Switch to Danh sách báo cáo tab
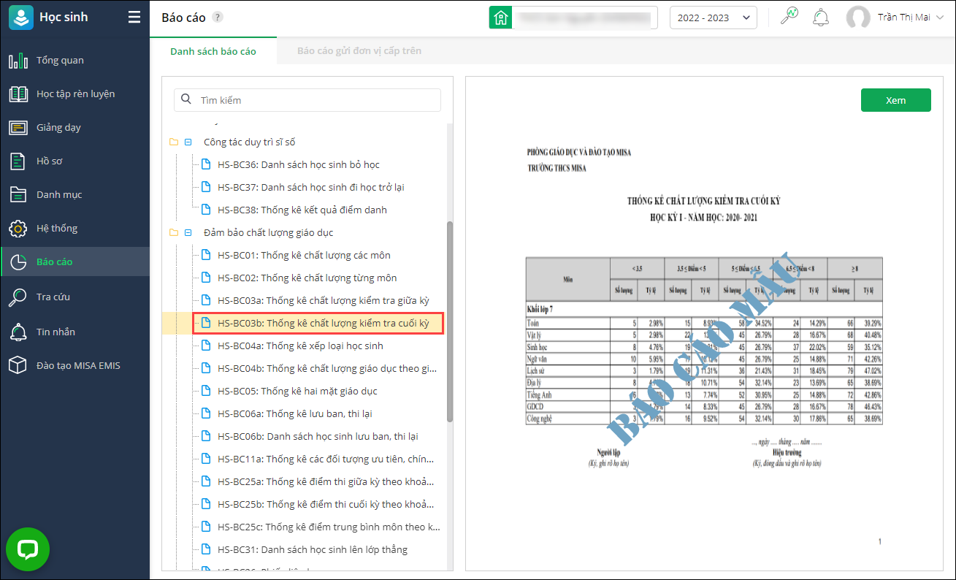This screenshot has width=956, height=580. 213,51
